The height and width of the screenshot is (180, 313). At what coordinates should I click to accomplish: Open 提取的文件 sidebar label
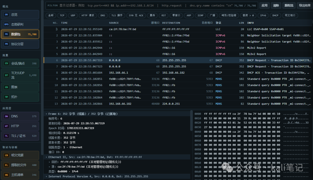[x=19, y=165]
